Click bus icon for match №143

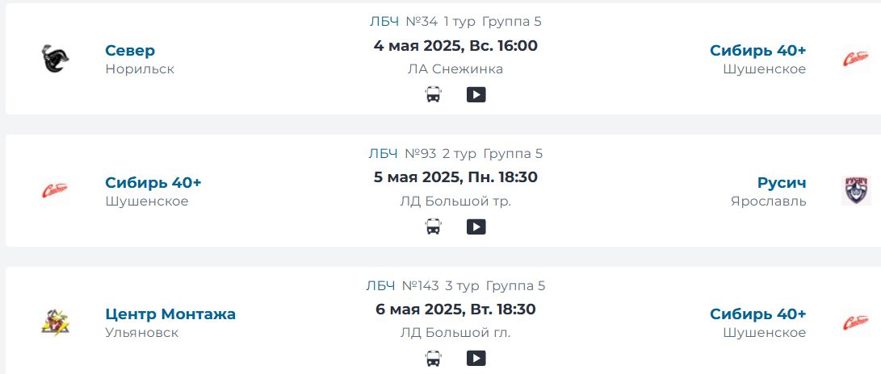coord(433,358)
